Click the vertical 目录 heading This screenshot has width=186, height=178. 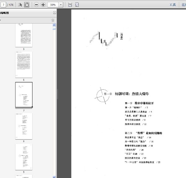pyautogui.click(x=122, y=36)
